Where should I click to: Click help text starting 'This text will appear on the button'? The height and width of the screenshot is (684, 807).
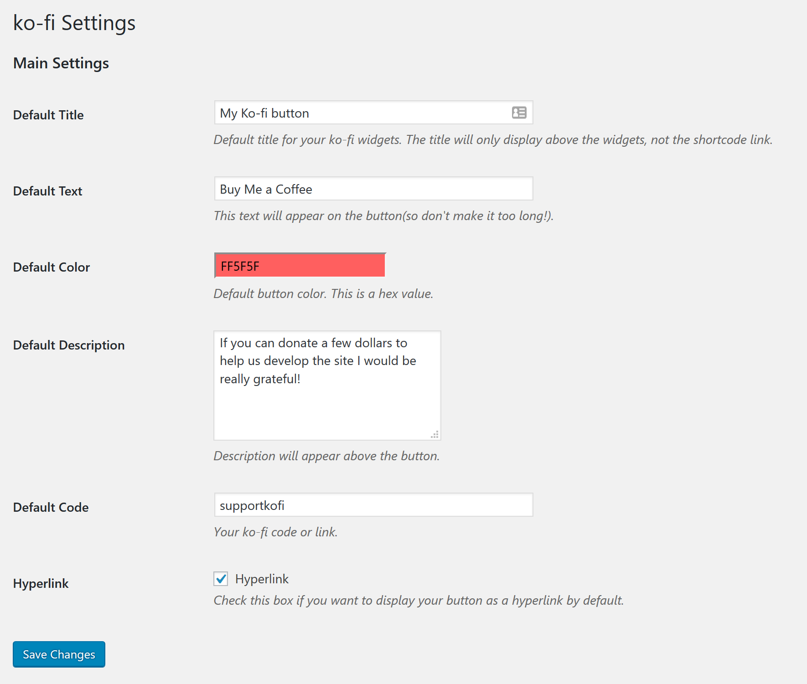click(383, 216)
